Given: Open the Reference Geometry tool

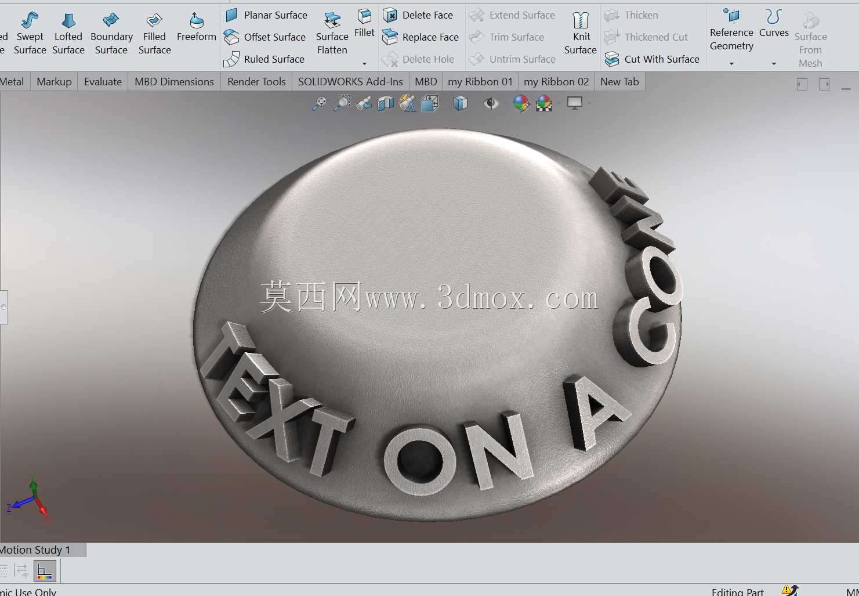Looking at the screenshot, I should click(x=731, y=30).
